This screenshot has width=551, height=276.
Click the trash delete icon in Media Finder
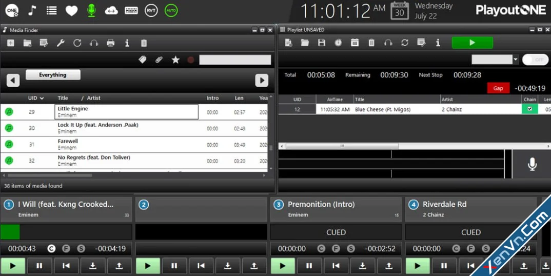coord(144,43)
